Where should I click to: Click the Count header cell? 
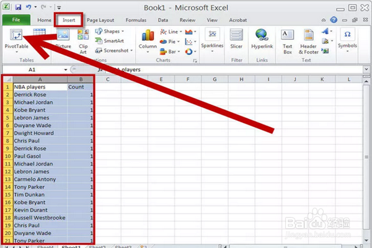point(80,87)
